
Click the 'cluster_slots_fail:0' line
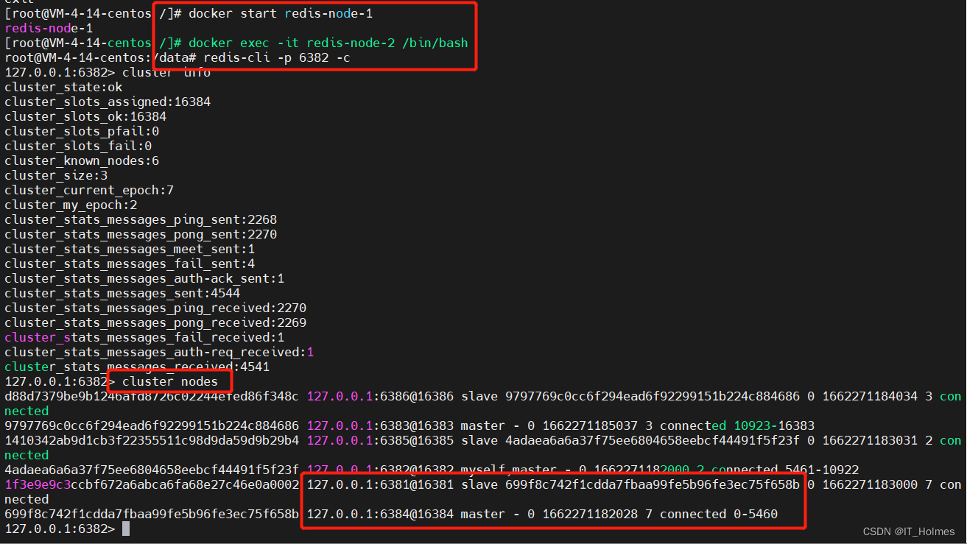[x=78, y=146]
